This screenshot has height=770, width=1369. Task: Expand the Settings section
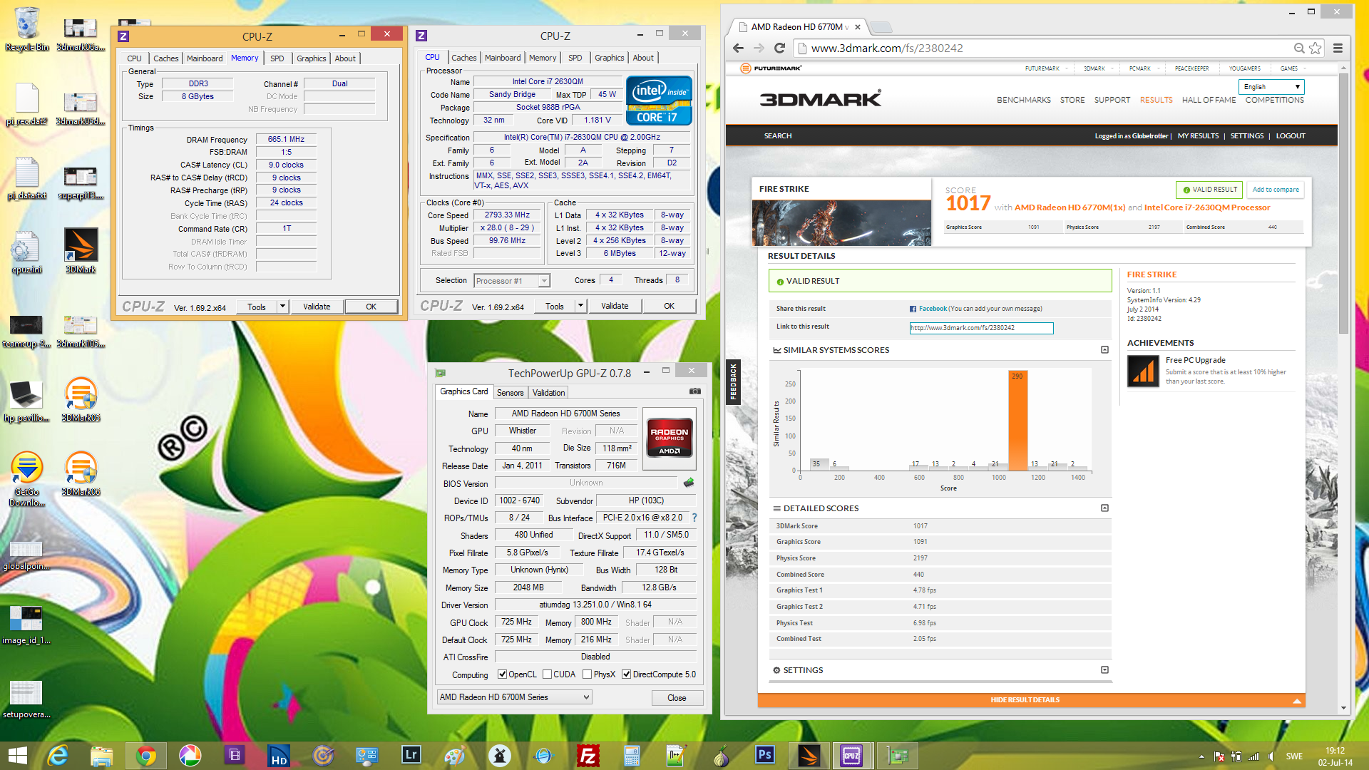point(1104,670)
